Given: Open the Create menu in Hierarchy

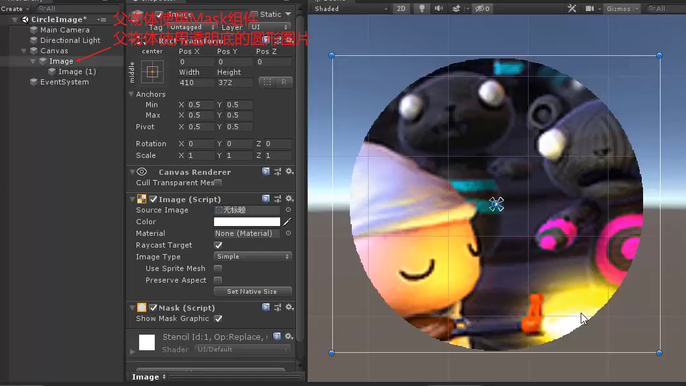Looking at the screenshot, I should point(15,8).
